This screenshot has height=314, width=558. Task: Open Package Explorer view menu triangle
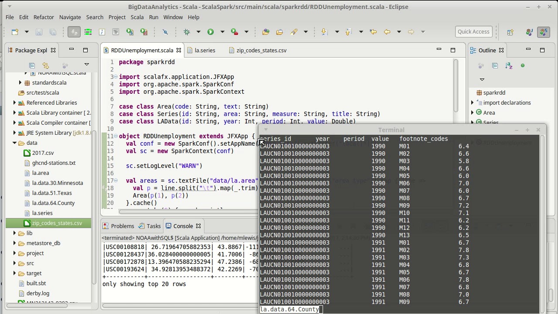pyautogui.click(x=86, y=65)
